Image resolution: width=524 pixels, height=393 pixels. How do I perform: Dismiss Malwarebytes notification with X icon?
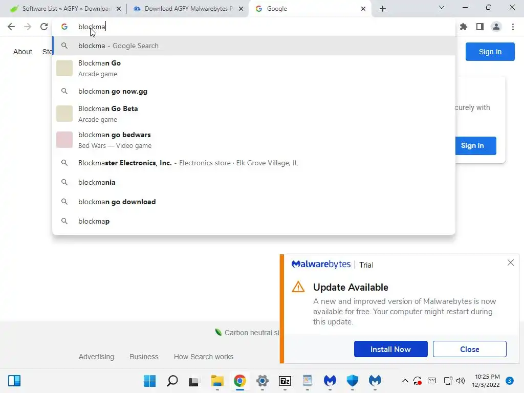[511, 263]
